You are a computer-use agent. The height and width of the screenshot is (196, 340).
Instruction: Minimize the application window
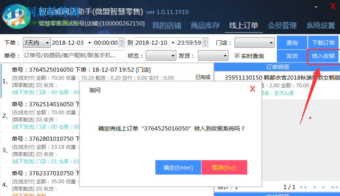coord(316,7)
